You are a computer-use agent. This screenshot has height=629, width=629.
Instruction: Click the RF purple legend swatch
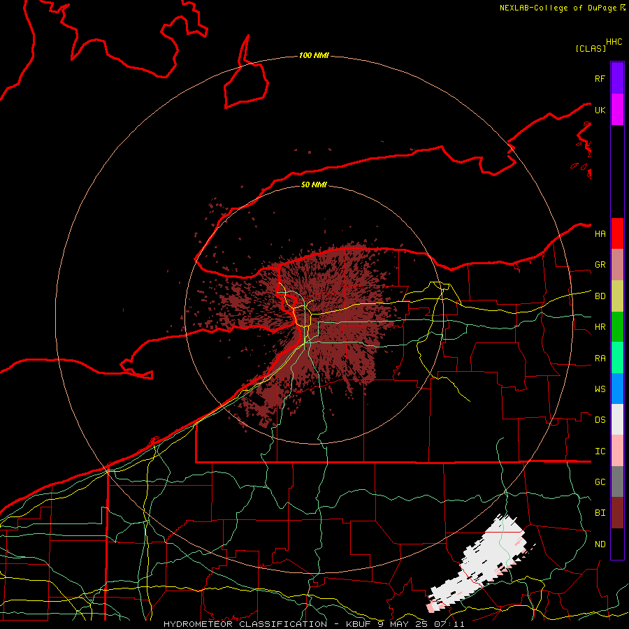point(617,78)
